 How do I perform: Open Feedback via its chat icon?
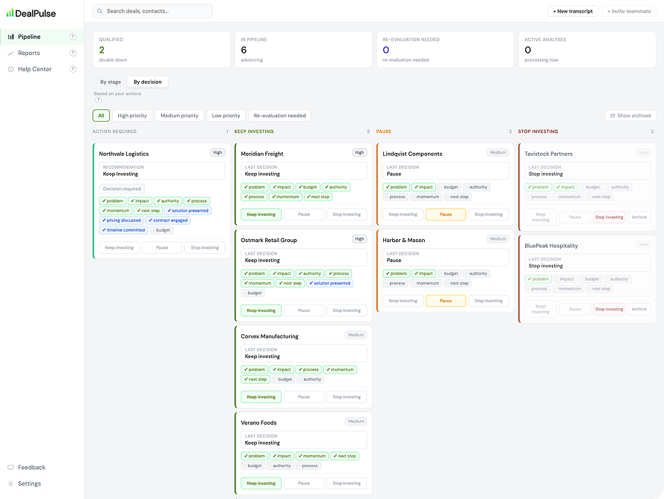click(10, 467)
